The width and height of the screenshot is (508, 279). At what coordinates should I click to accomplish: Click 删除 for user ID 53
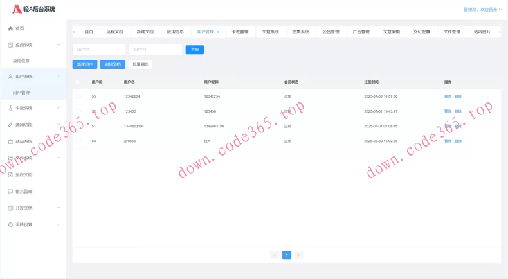click(x=458, y=96)
